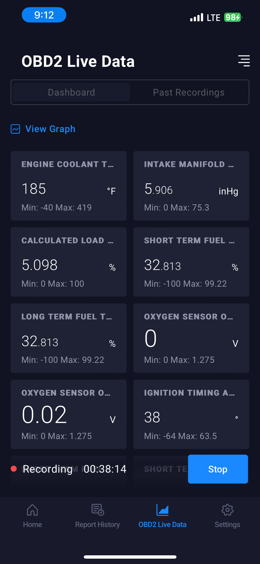260x564 pixels.
Task: Switch to the Dashboard tab
Action: pyautogui.click(x=71, y=92)
